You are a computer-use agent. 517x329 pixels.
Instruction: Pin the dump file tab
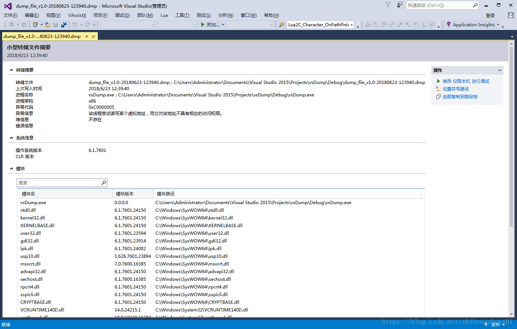[86, 37]
